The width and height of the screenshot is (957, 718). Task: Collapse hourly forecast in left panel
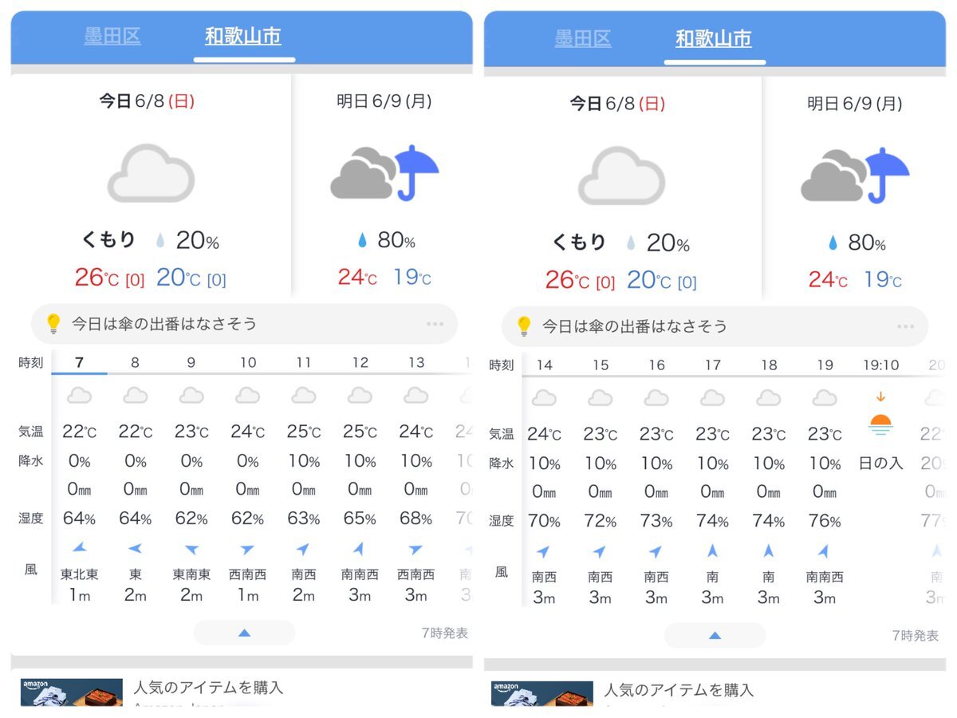pos(244,633)
